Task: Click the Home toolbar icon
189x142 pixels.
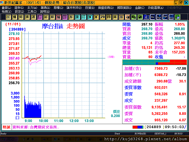Action: [171, 17]
